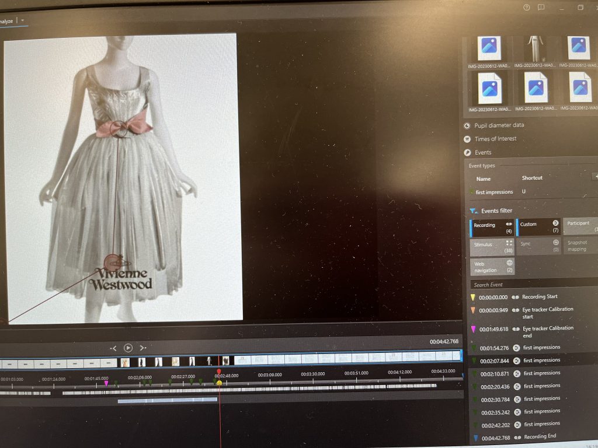Enable the Web navigation events filter

coord(492,267)
